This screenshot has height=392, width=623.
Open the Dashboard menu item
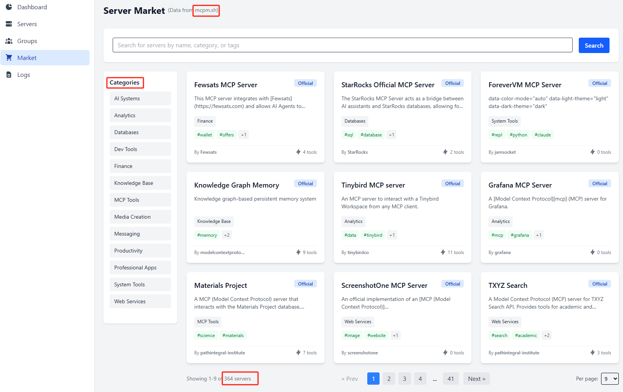tap(45, 7)
